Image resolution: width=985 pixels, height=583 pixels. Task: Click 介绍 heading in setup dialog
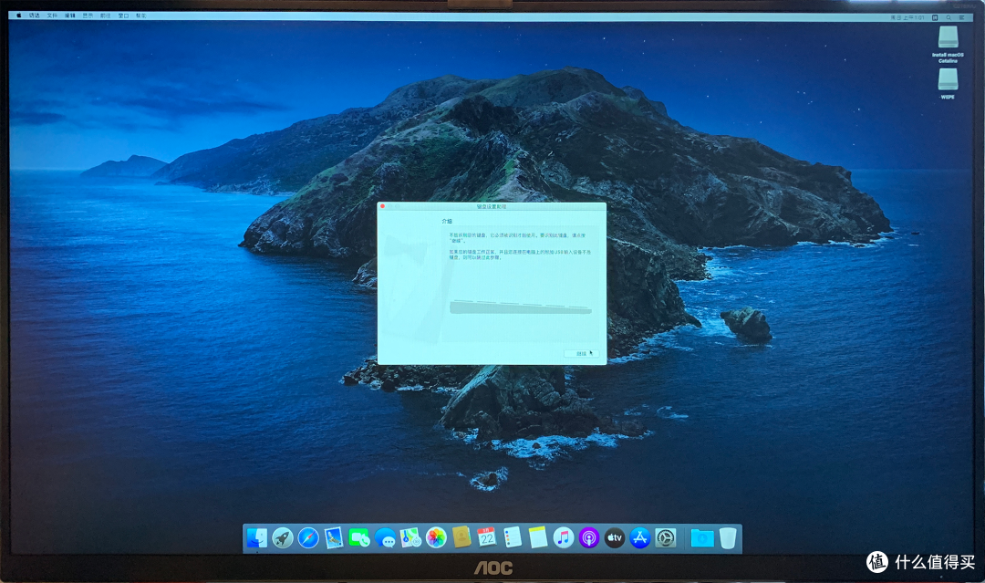pos(447,221)
